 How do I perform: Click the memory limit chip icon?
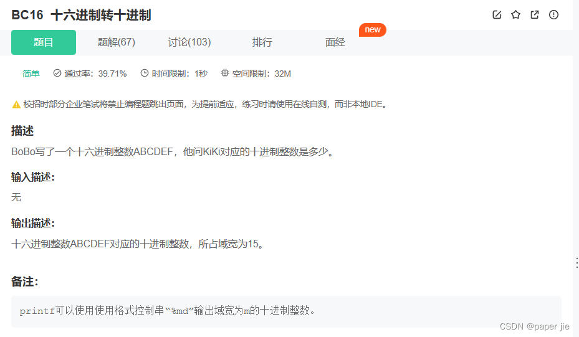(x=225, y=73)
